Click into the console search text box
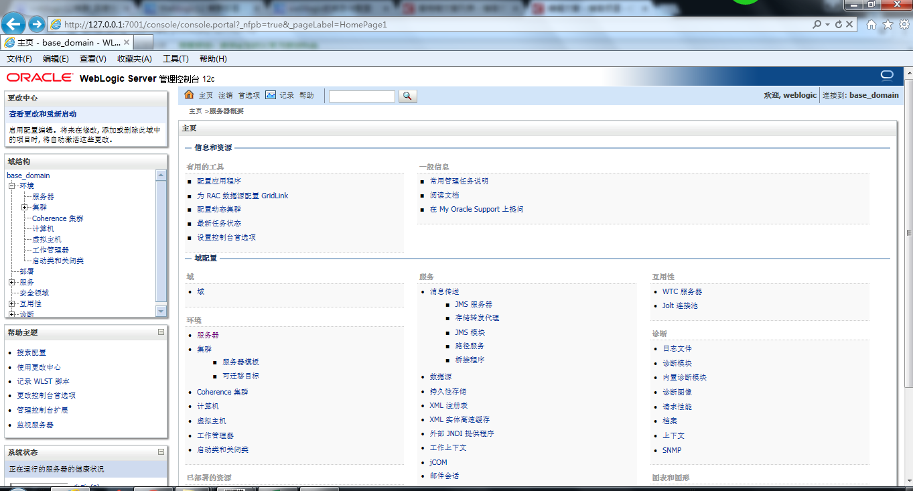913x491 pixels. click(362, 96)
